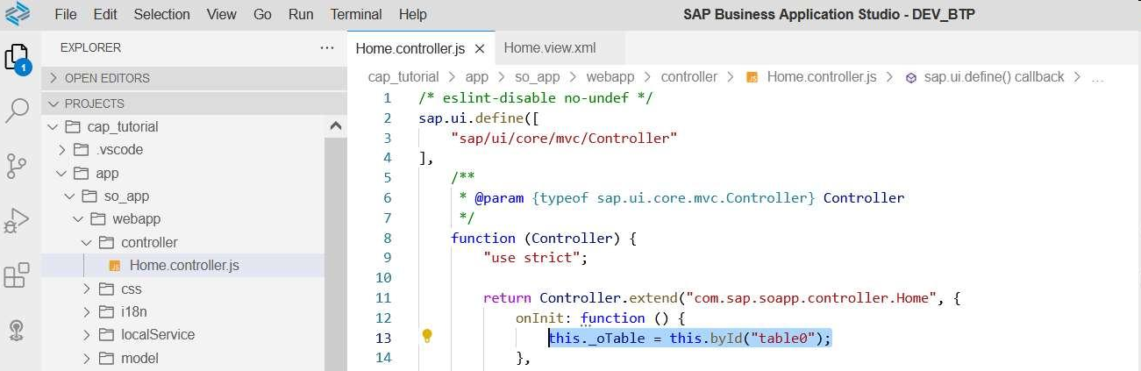1141x371 pixels.
Task: Open the Run and Debug view icon
Action: 18,220
